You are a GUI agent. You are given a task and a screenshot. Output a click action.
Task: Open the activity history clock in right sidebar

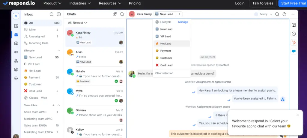click(294, 34)
